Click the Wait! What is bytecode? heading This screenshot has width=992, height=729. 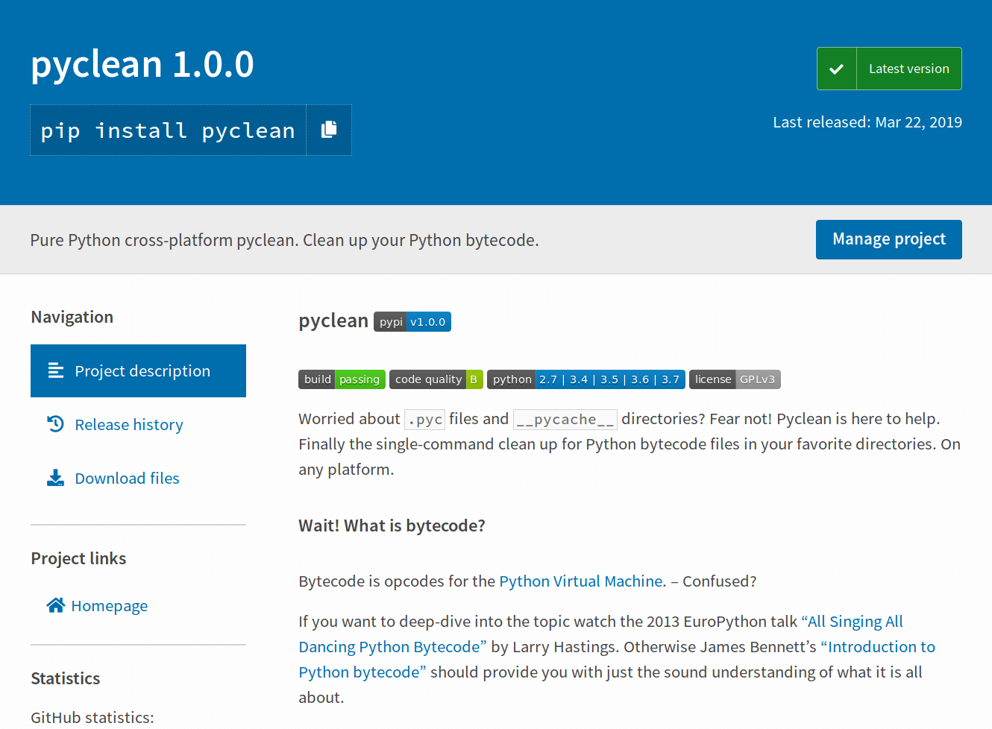coord(392,526)
